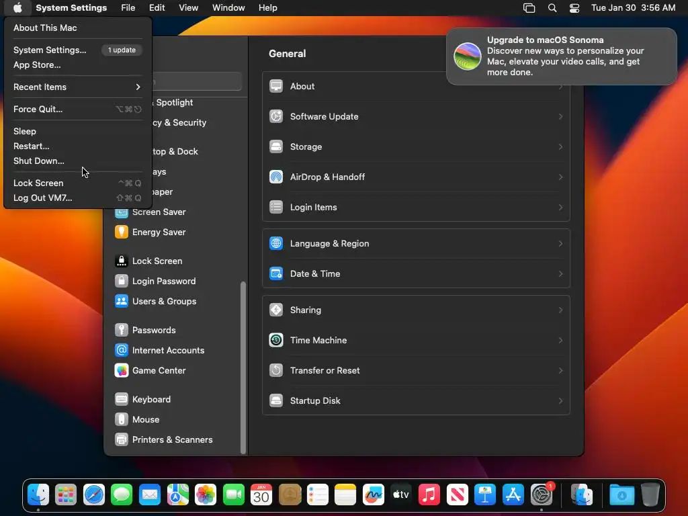Select System Settings... in Apple menu
The width and height of the screenshot is (688, 516).
click(x=78, y=50)
